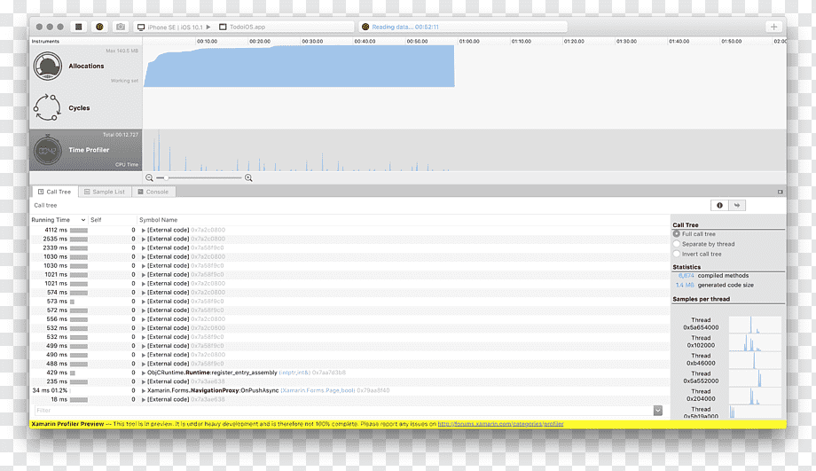Select the Thread 0x5a552000 sample graph
This screenshot has height=471, width=816.
pyautogui.click(x=755, y=378)
